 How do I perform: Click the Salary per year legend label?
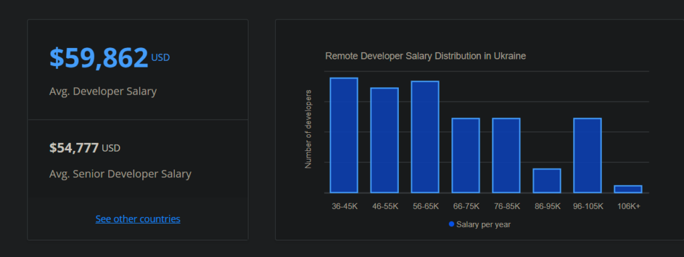[x=484, y=225]
